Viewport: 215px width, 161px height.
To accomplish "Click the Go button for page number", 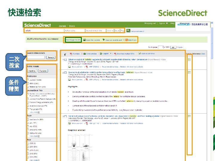I will [173, 47].
